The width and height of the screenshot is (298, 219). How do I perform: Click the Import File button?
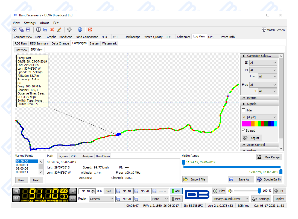click(x=195, y=179)
